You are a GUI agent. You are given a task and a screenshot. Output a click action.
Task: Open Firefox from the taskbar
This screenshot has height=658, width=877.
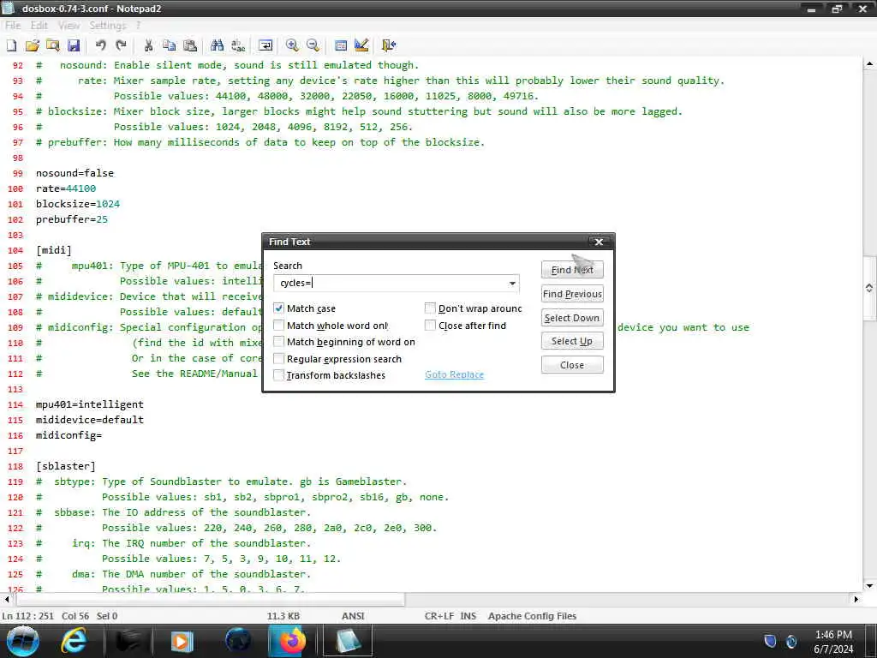tap(291, 641)
